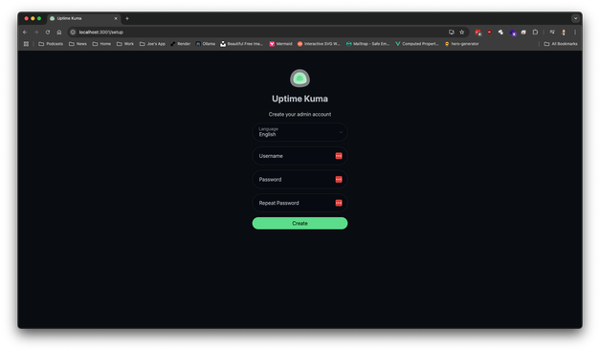Click the red calendar extension icon
This screenshot has width=600, height=352.
[478, 33]
